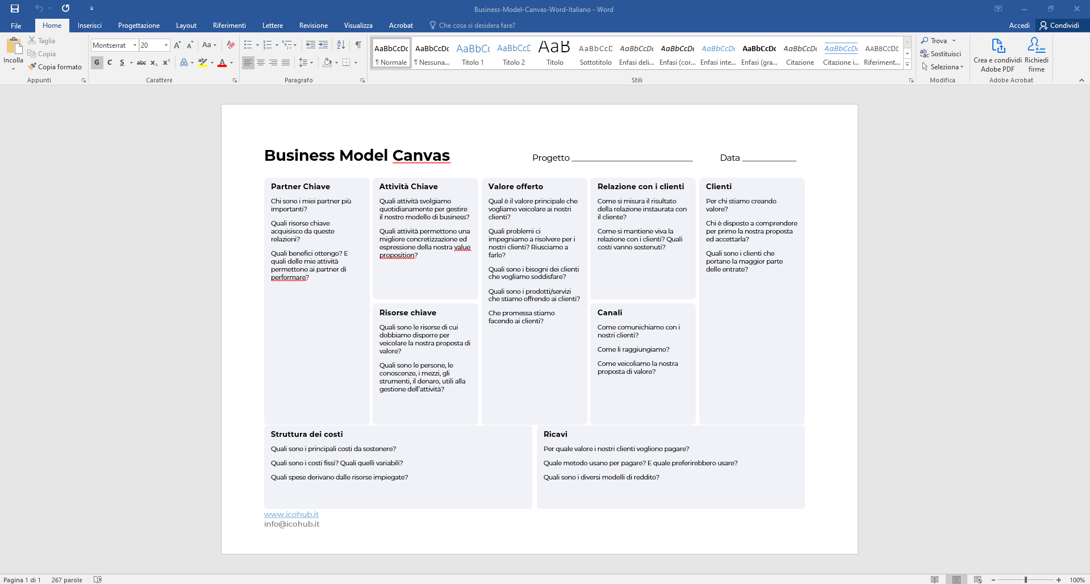Toggle bold on with the G button
Image resolution: width=1090 pixels, height=584 pixels.
(97, 63)
